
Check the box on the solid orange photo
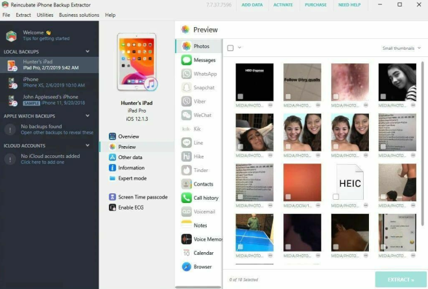click(288, 197)
